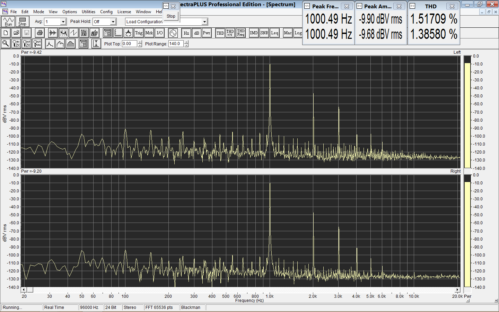Image resolution: width=499 pixels, height=312 pixels.
Task: Open the Peak Hold dropdown
Action: [113, 22]
